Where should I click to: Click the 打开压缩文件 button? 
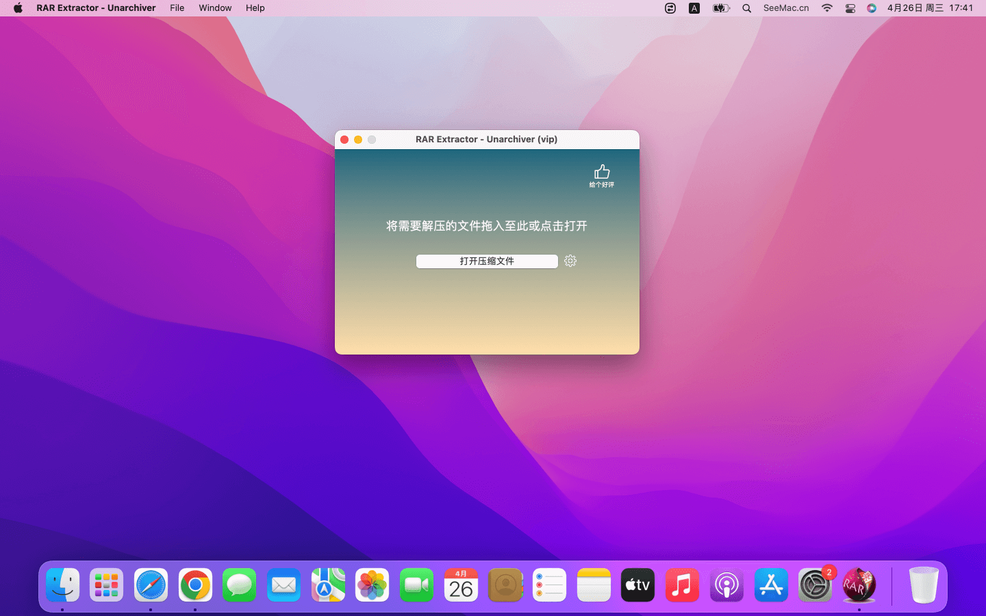point(487,261)
